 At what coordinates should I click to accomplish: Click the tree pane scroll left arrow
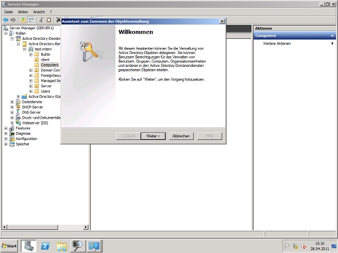[5, 227]
